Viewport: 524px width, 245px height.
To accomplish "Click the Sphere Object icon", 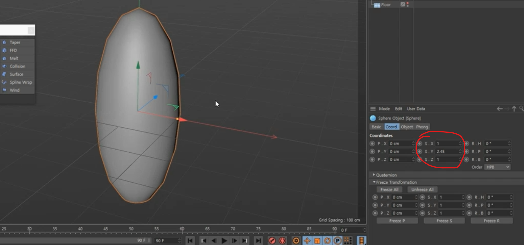I will pos(373,118).
